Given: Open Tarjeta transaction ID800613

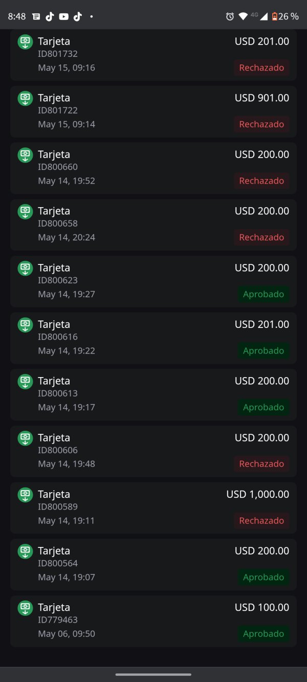Looking at the screenshot, I should 153,394.
